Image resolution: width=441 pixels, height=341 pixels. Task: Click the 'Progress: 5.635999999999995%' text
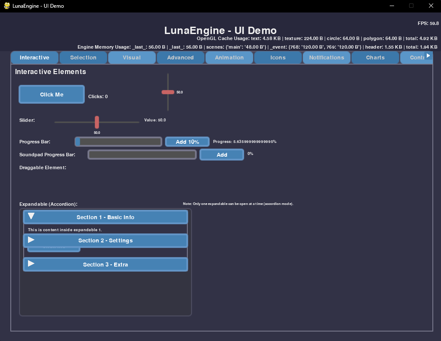click(245, 142)
